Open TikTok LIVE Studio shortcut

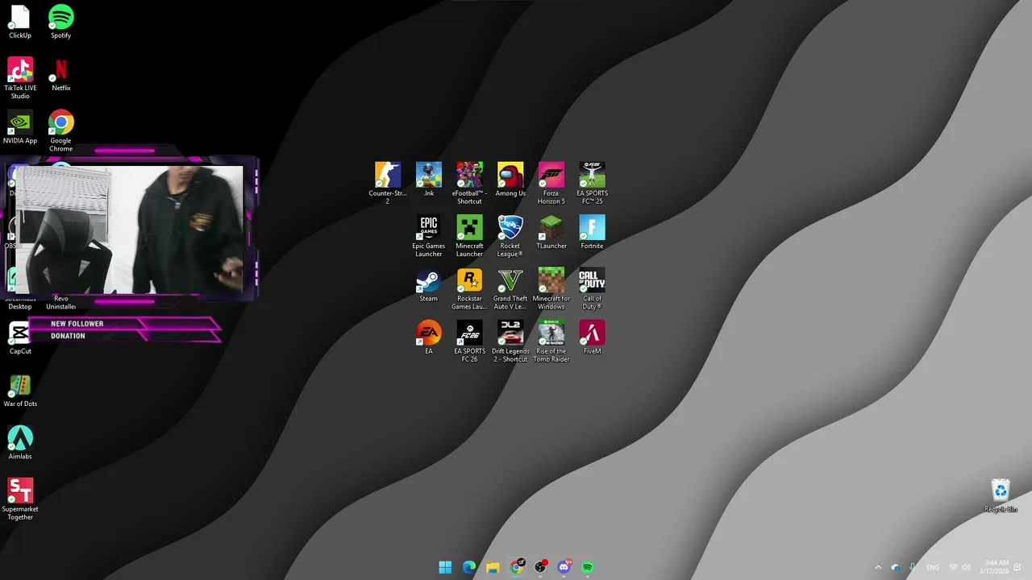(20, 78)
